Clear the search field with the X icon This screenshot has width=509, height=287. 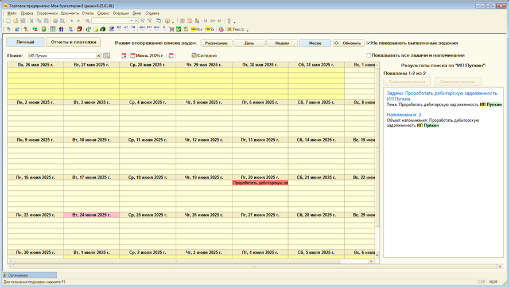tap(98, 56)
